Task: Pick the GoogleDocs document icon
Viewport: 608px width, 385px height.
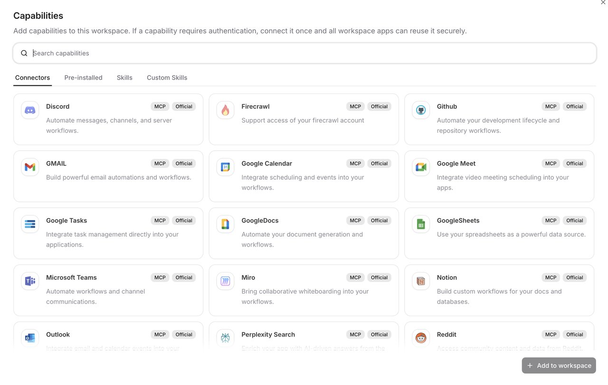Action: 225,224
